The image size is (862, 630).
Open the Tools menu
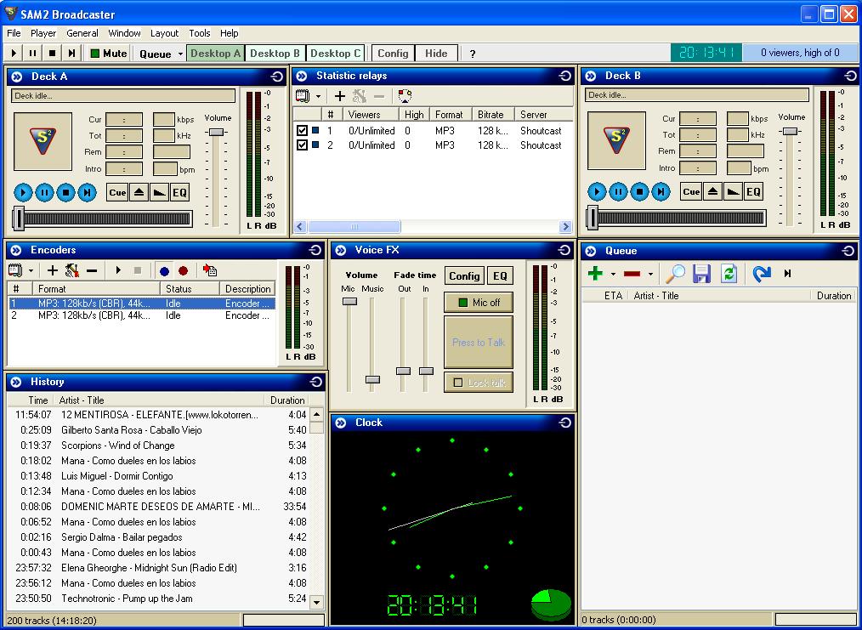click(200, 33)
